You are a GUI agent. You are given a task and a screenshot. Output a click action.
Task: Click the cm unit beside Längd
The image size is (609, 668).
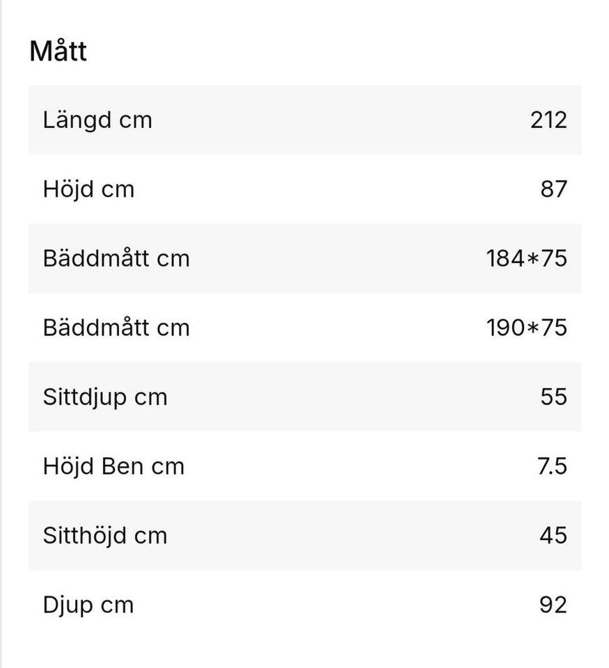[x=135, y=120]
